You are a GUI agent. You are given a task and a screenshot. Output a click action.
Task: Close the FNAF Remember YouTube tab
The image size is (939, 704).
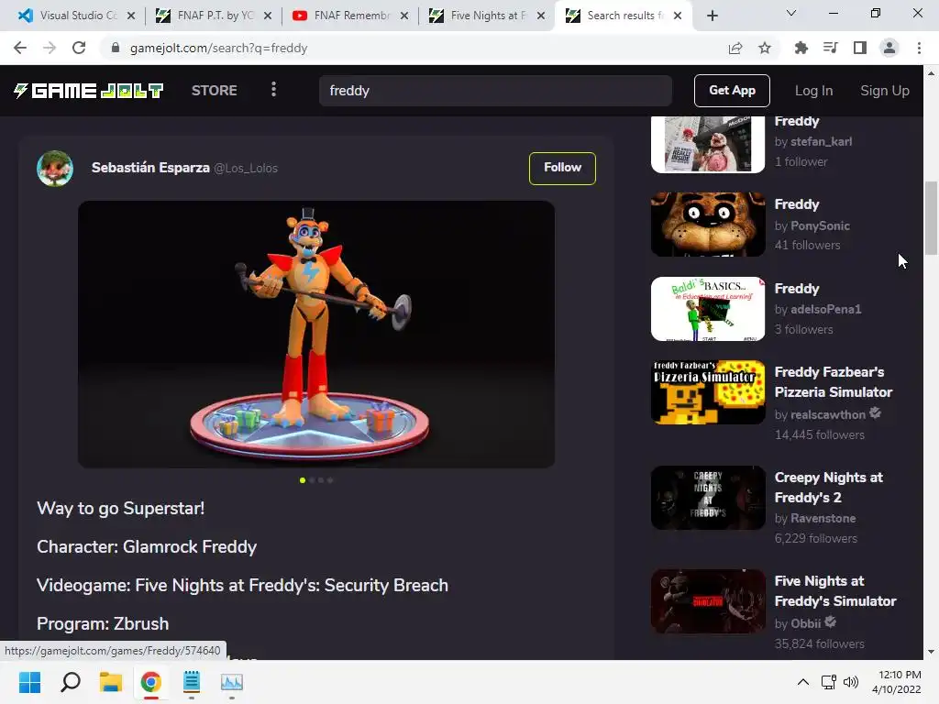pyautogui.click(x=404, y=16)
